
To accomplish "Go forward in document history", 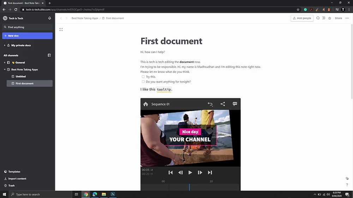I will coord(66,18).
